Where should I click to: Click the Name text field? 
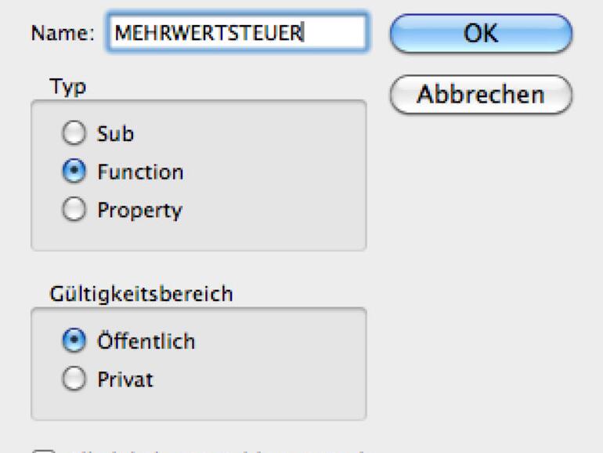(235, 34)
